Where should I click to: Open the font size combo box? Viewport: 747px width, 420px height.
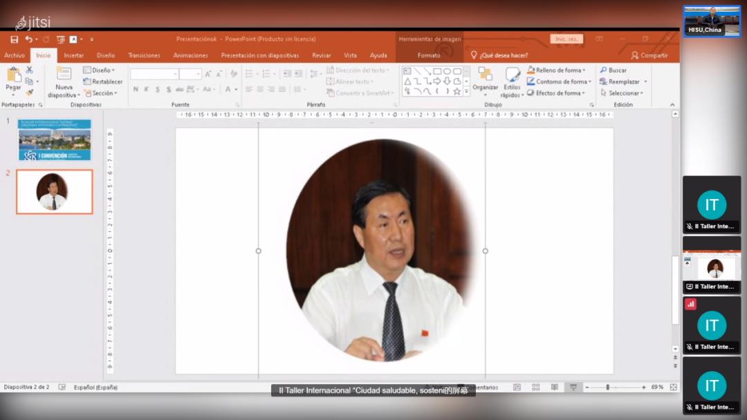tap(191, 74)
